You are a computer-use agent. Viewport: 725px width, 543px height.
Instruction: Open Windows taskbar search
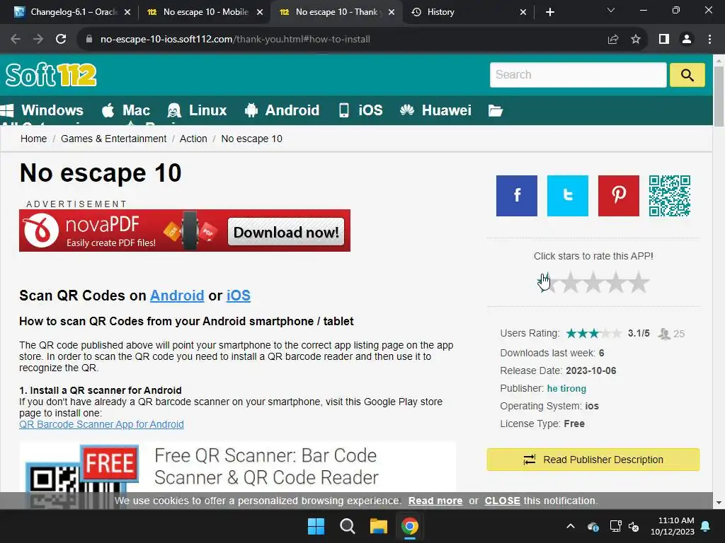pyautogui.click(x=347, y=526)
